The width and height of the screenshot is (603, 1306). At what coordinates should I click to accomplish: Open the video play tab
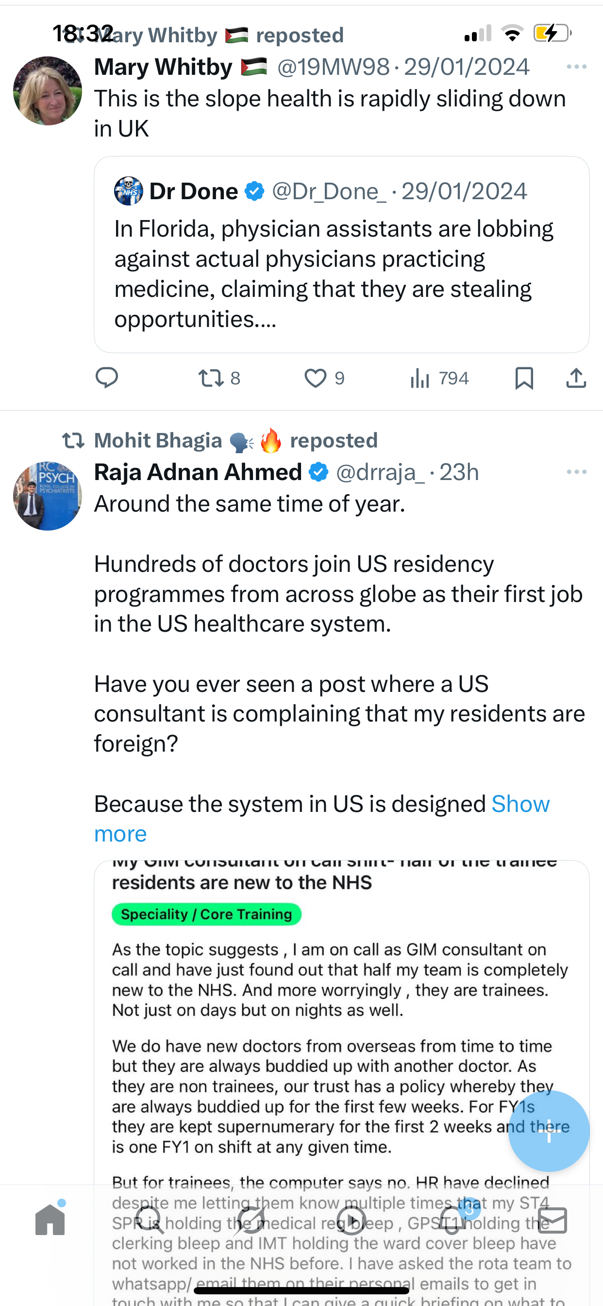351,1220
